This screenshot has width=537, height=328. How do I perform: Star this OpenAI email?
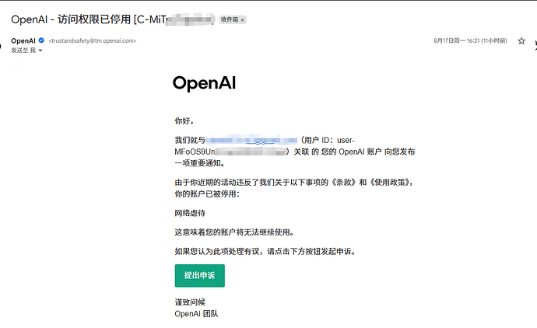[521, 41]
